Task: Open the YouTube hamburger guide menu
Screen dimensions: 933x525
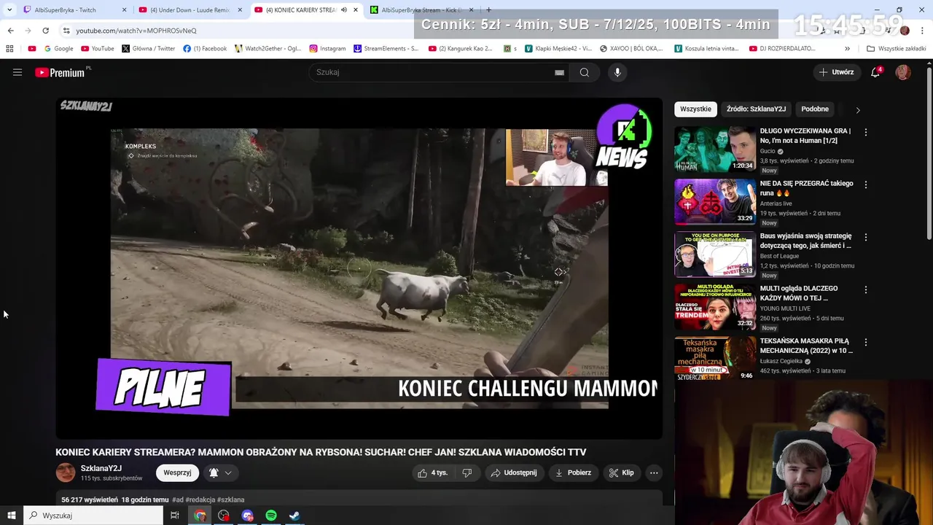Action: click(x=17, y=72)
